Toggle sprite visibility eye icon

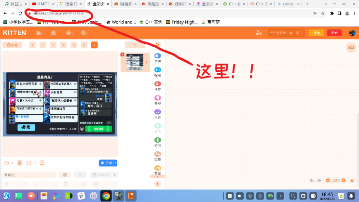(65, 175)
